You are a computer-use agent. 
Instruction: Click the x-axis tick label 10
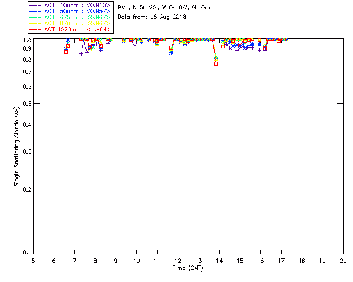(136, 261)
